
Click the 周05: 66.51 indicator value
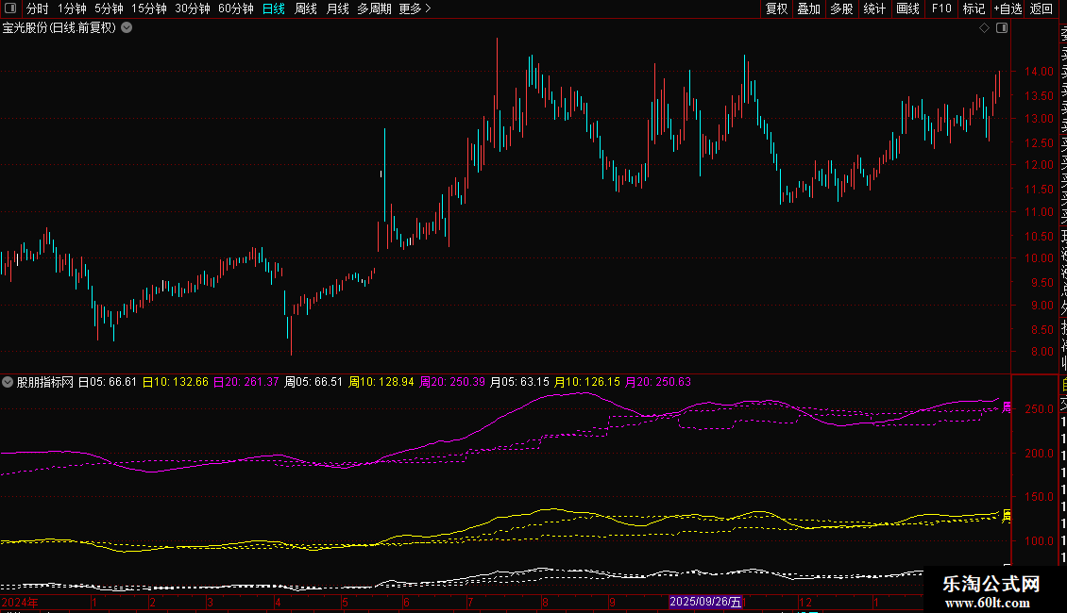click(313, 382)
